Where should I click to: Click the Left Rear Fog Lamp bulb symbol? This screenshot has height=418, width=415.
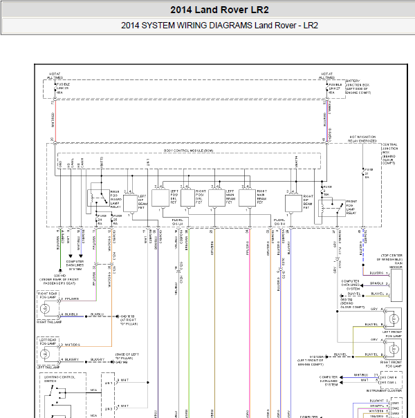[x=44, y=354]
